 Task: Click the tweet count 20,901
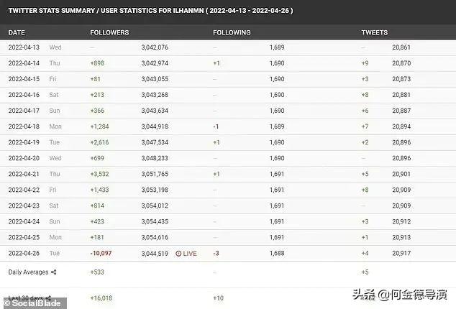tap(401, 174)
